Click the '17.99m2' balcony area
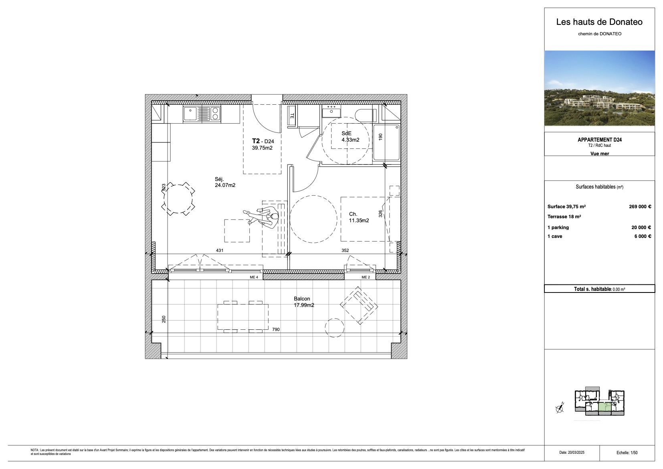 click(x=304, y=305)
